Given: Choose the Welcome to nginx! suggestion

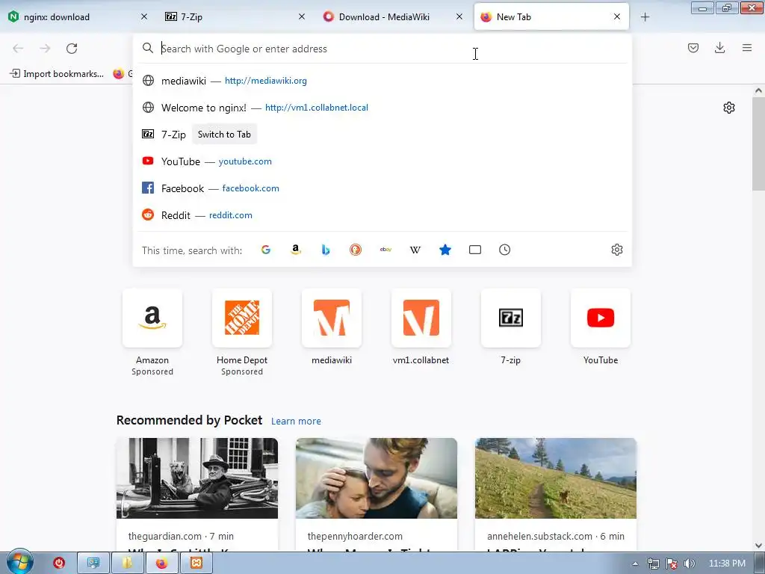Looking at the screenshot, I should (382, 108).
